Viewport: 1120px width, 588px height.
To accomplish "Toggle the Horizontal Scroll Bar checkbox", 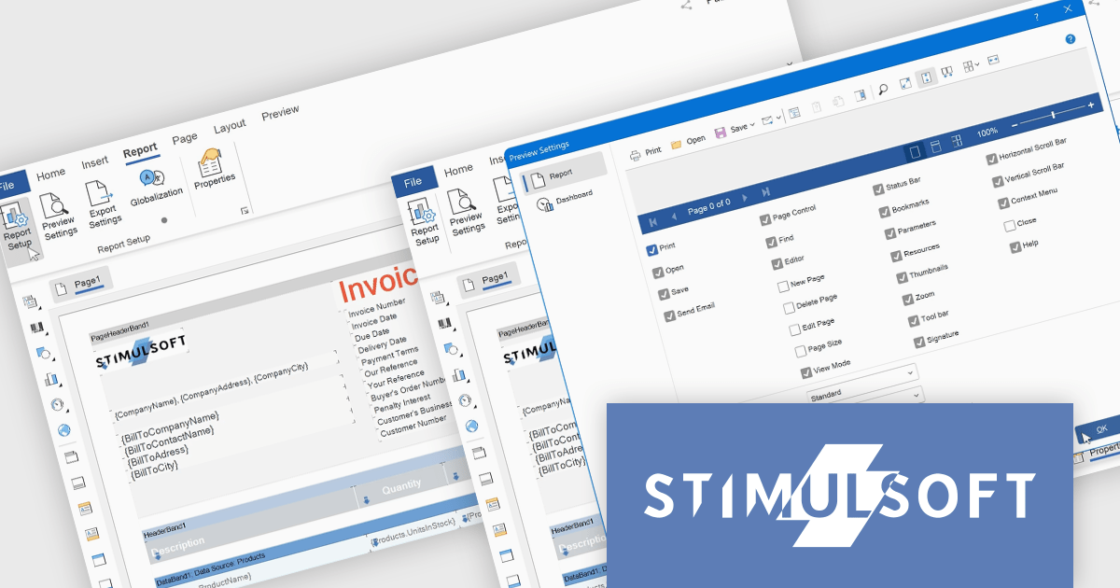I will [x=991, y=159].
